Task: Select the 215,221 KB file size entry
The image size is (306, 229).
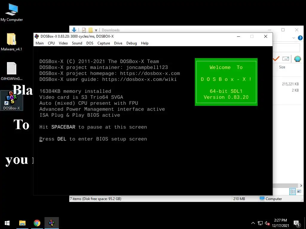Action: (290, 84)
